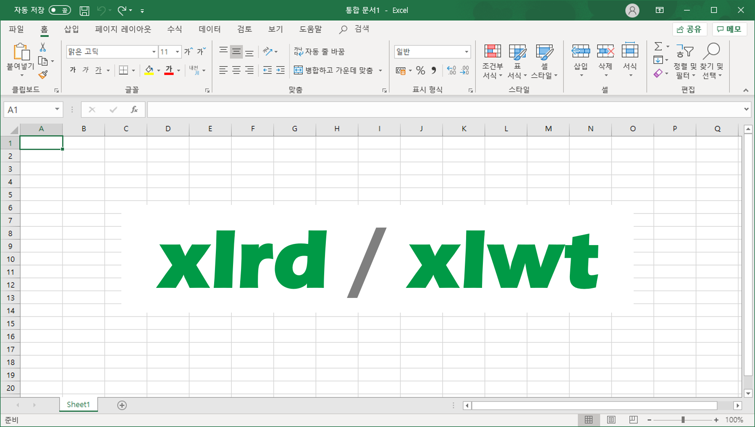Image resolution: width=755 pixels, height=427 pixels.
Task: Click the 공유 share button
Action: tap(689, 29)
